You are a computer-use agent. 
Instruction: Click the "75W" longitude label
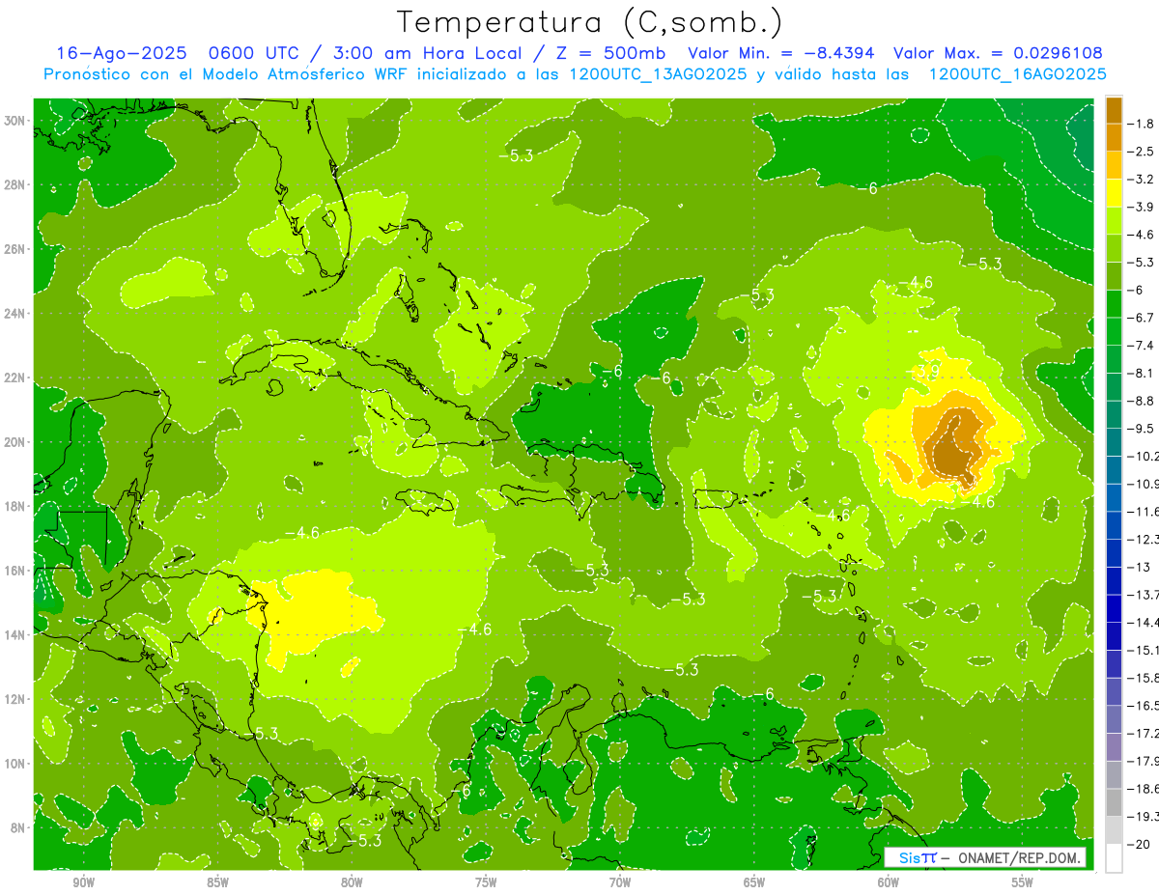tap(486, 882)
